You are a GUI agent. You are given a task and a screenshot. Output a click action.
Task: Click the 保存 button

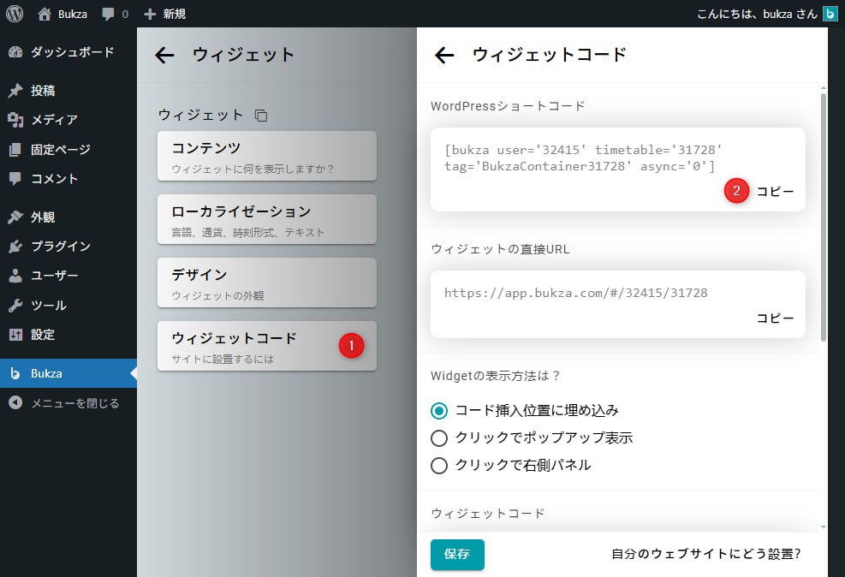(457, 555)
